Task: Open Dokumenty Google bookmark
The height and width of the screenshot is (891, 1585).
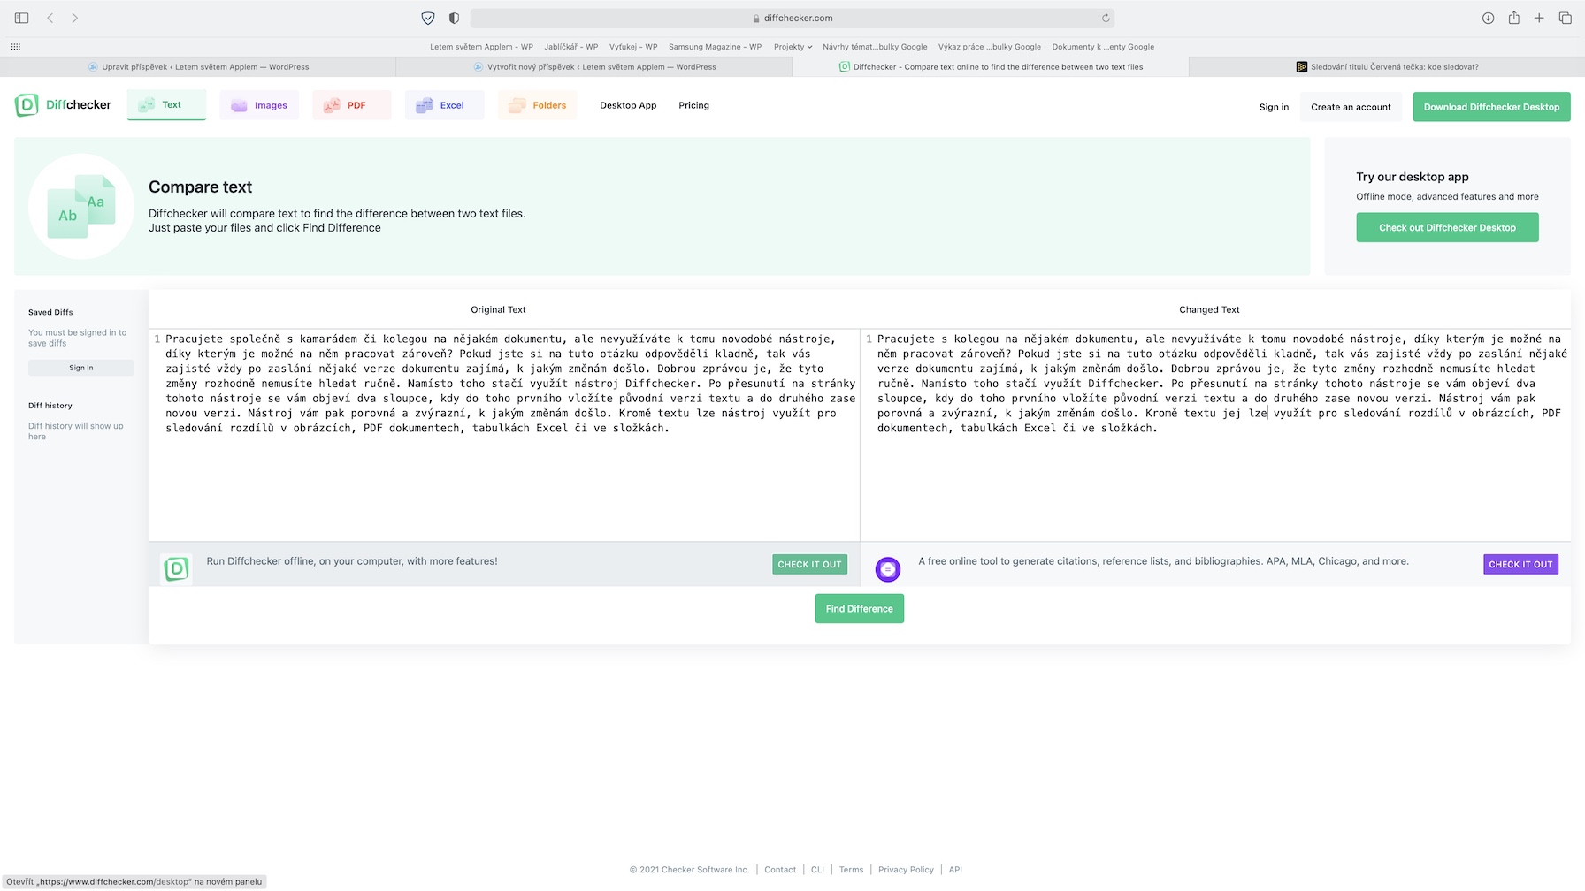Action: coord(1103,47)
